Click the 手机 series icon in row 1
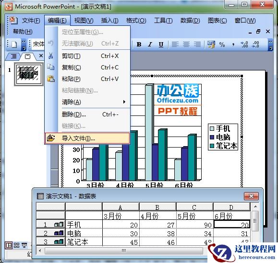 coord(59,225)
